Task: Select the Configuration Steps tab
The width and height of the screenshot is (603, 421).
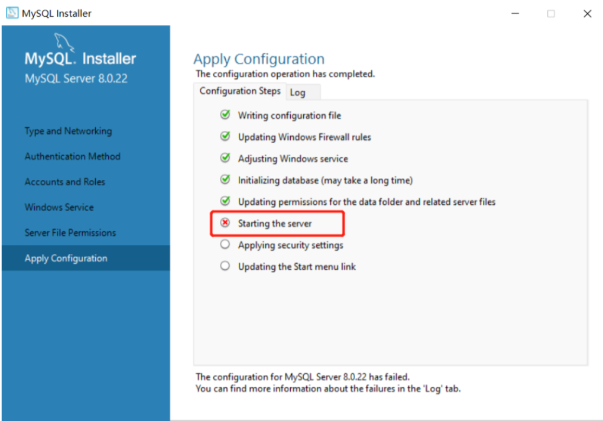Action: point(240,91)
